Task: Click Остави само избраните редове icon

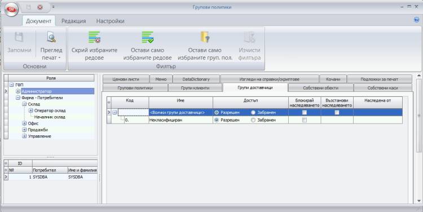Action: (x=147, y=37)
